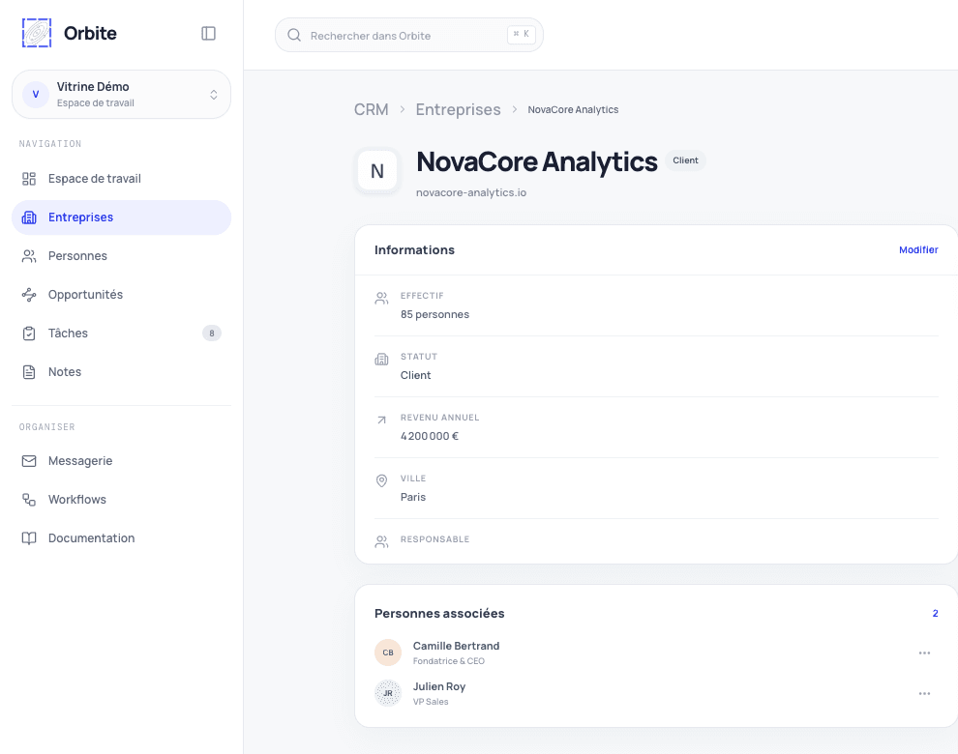Viewport: 958px width, 754px height.
Task: Collapse the sidebar with the panel icon
Action: pos(208,33)
